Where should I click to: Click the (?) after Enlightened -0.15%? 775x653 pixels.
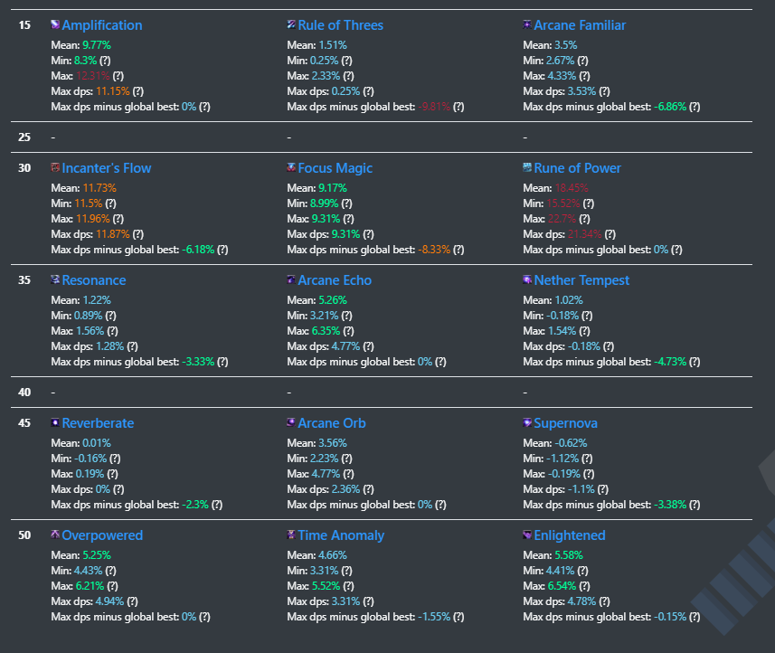click(695, 617)
